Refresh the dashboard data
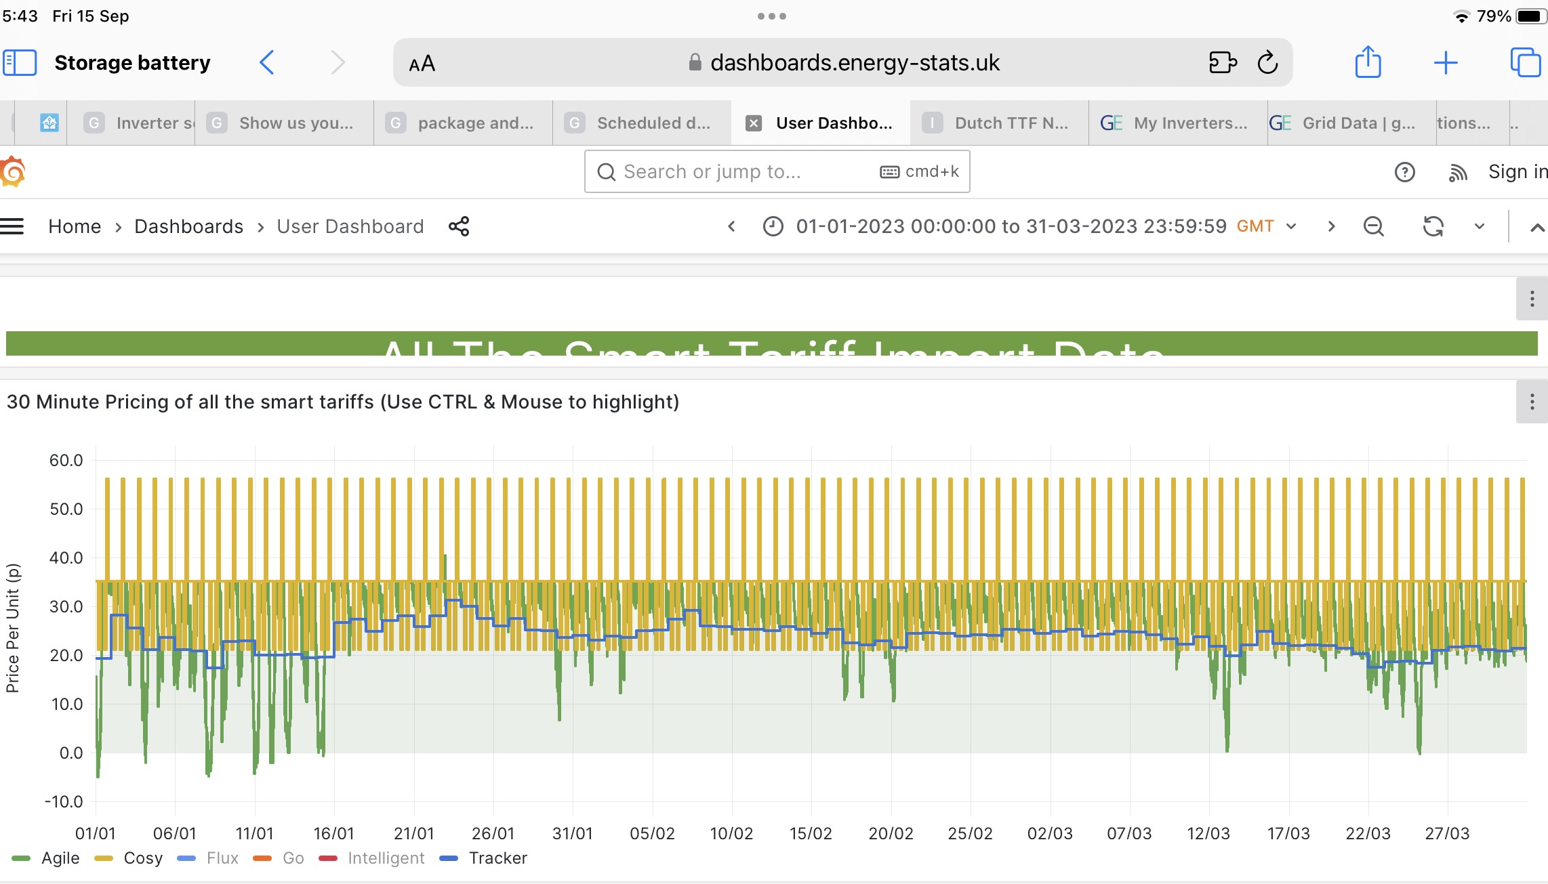1548x884 pixels. (x=1433, y=226)
